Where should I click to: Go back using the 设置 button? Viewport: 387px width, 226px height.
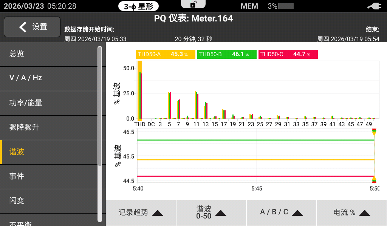tap(32, 27)
